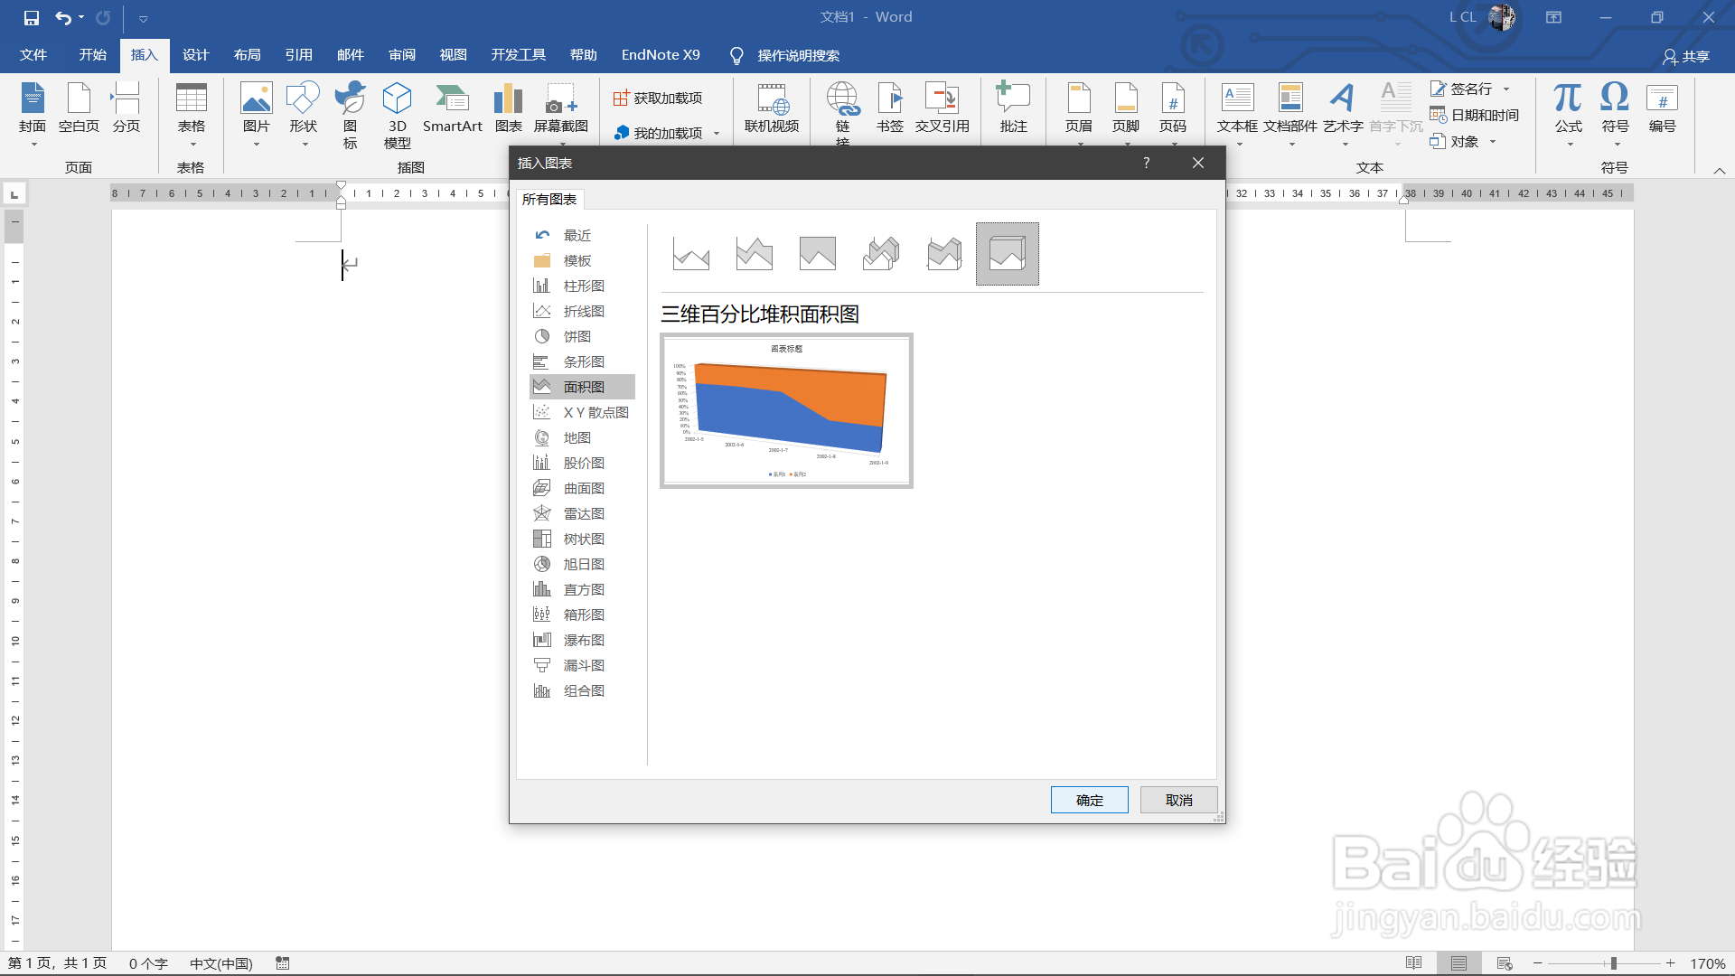Expand the 我的加载项 dropdown arrow
The image size is (1735, 976).
[717, 134]
